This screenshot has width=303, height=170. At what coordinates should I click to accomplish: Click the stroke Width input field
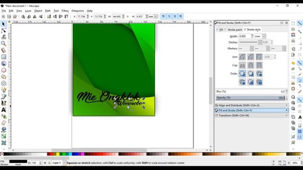245,36
